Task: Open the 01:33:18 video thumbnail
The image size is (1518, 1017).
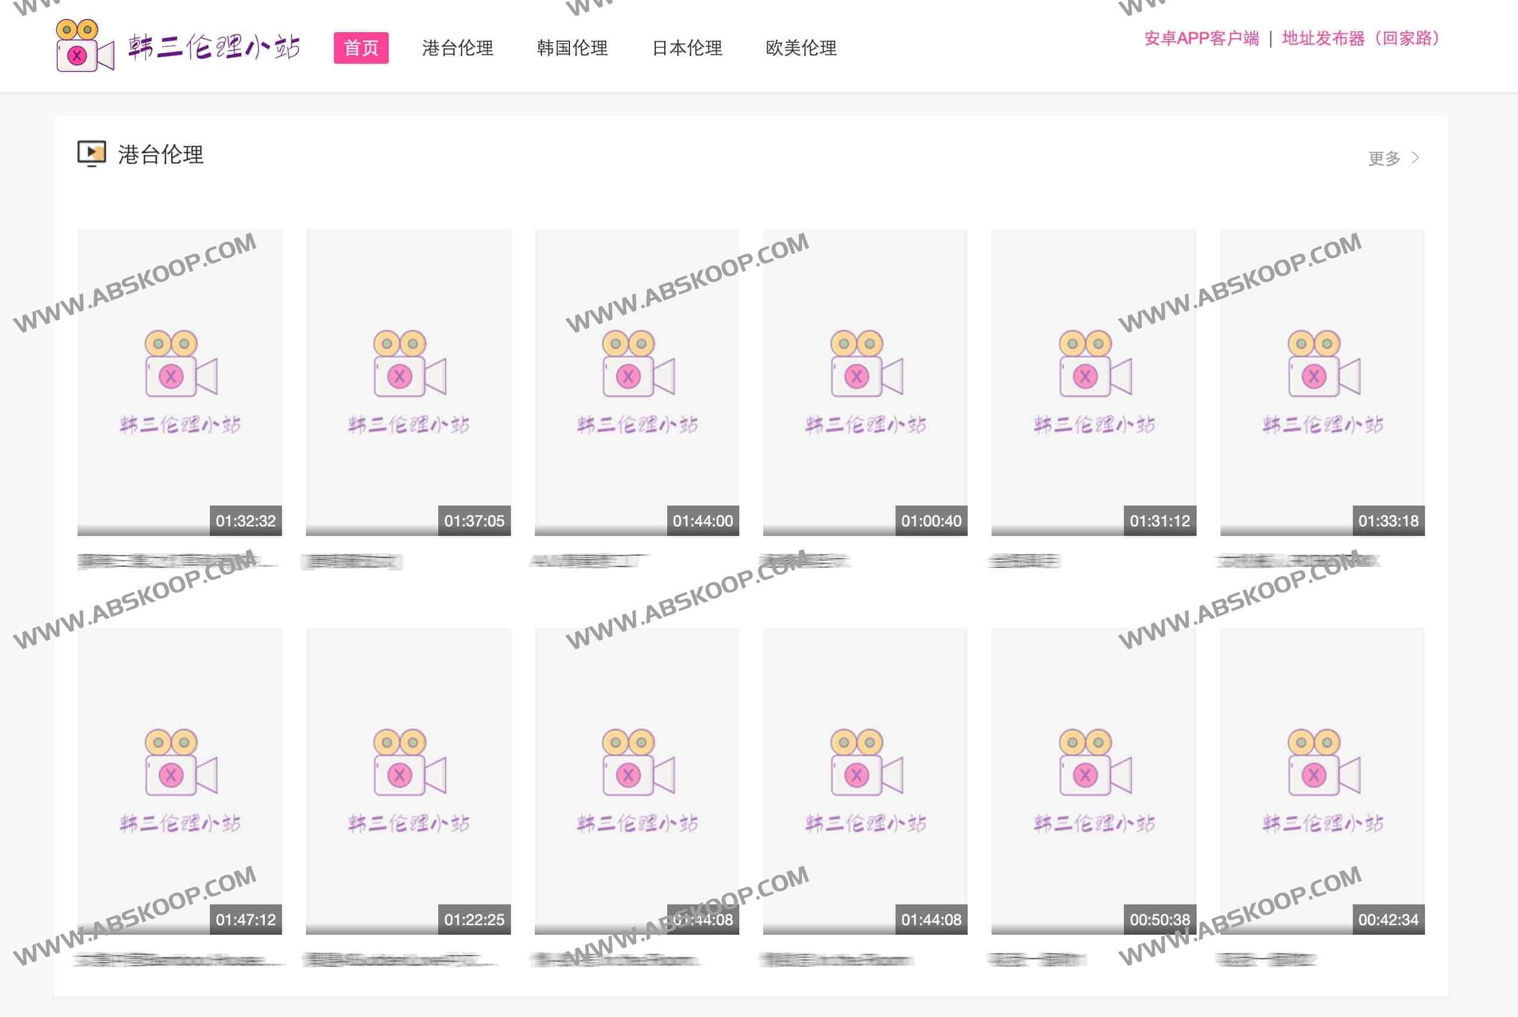Action: [x=1322, y=382]
